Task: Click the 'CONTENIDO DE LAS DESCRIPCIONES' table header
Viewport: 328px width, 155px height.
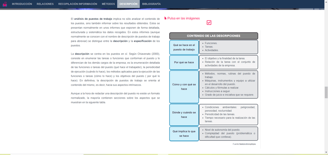Action: point(214,36)
